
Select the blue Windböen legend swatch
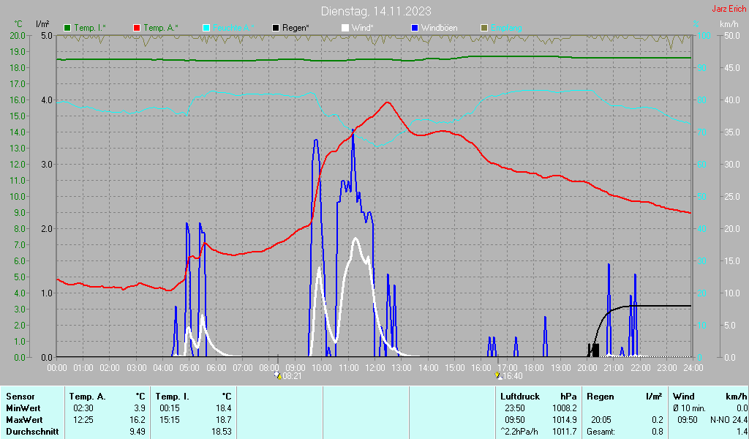pos(415,28)
